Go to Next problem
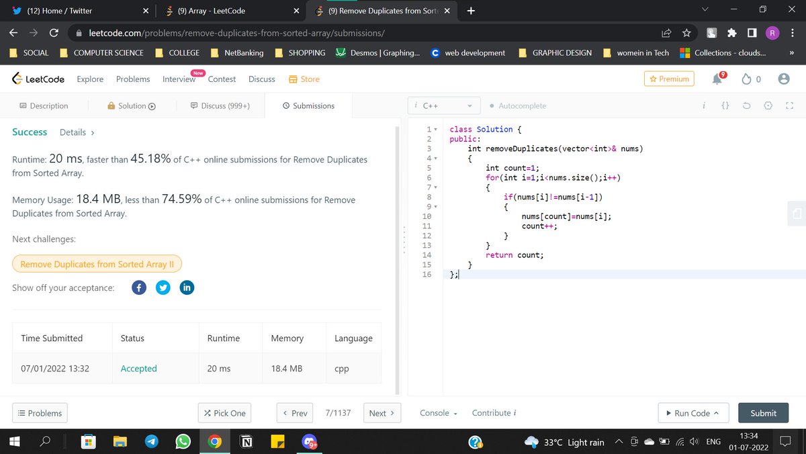806x454 pixels. pos(382,413)
